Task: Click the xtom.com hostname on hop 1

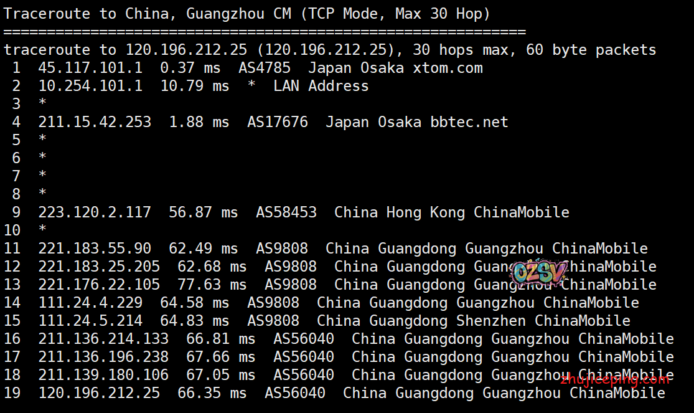Action: (x=448, y=68)
